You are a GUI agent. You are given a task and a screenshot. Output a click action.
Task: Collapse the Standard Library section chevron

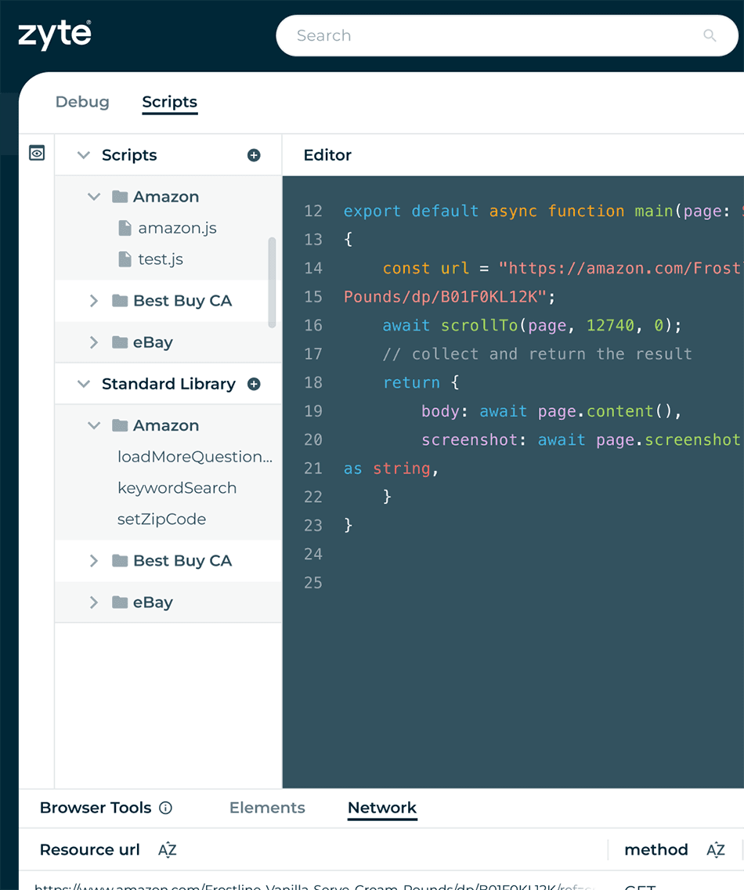coord(84,384)
